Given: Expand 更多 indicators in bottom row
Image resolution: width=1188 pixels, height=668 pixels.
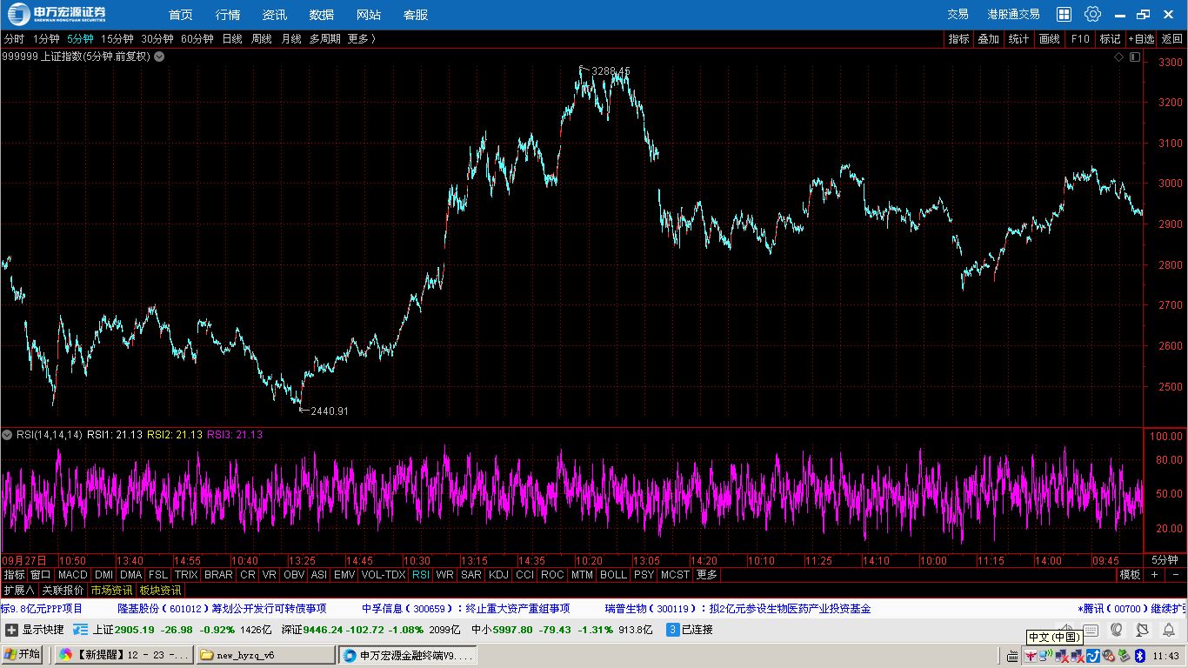Looking at the screenshot, I should 707,575.
